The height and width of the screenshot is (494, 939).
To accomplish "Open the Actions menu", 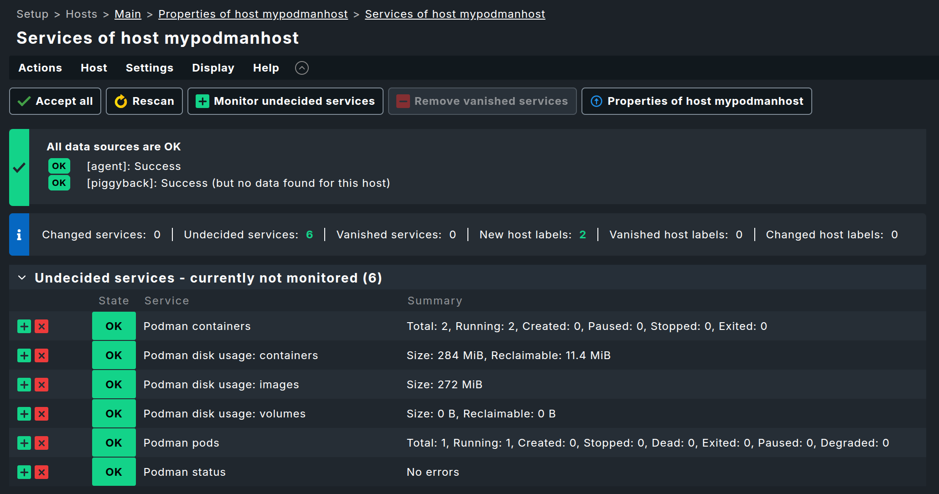I will (40, 68).
